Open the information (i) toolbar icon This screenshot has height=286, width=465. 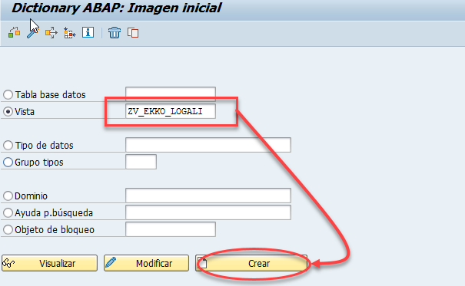(88, 32)
